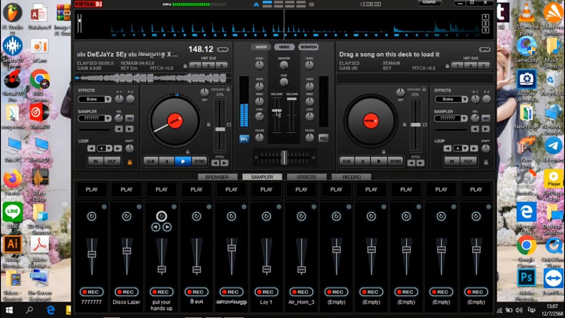Viewport: 565px width, 318px height.
Task: Sync the left deck with SYNC button
Action: click(x=200, y=161)
